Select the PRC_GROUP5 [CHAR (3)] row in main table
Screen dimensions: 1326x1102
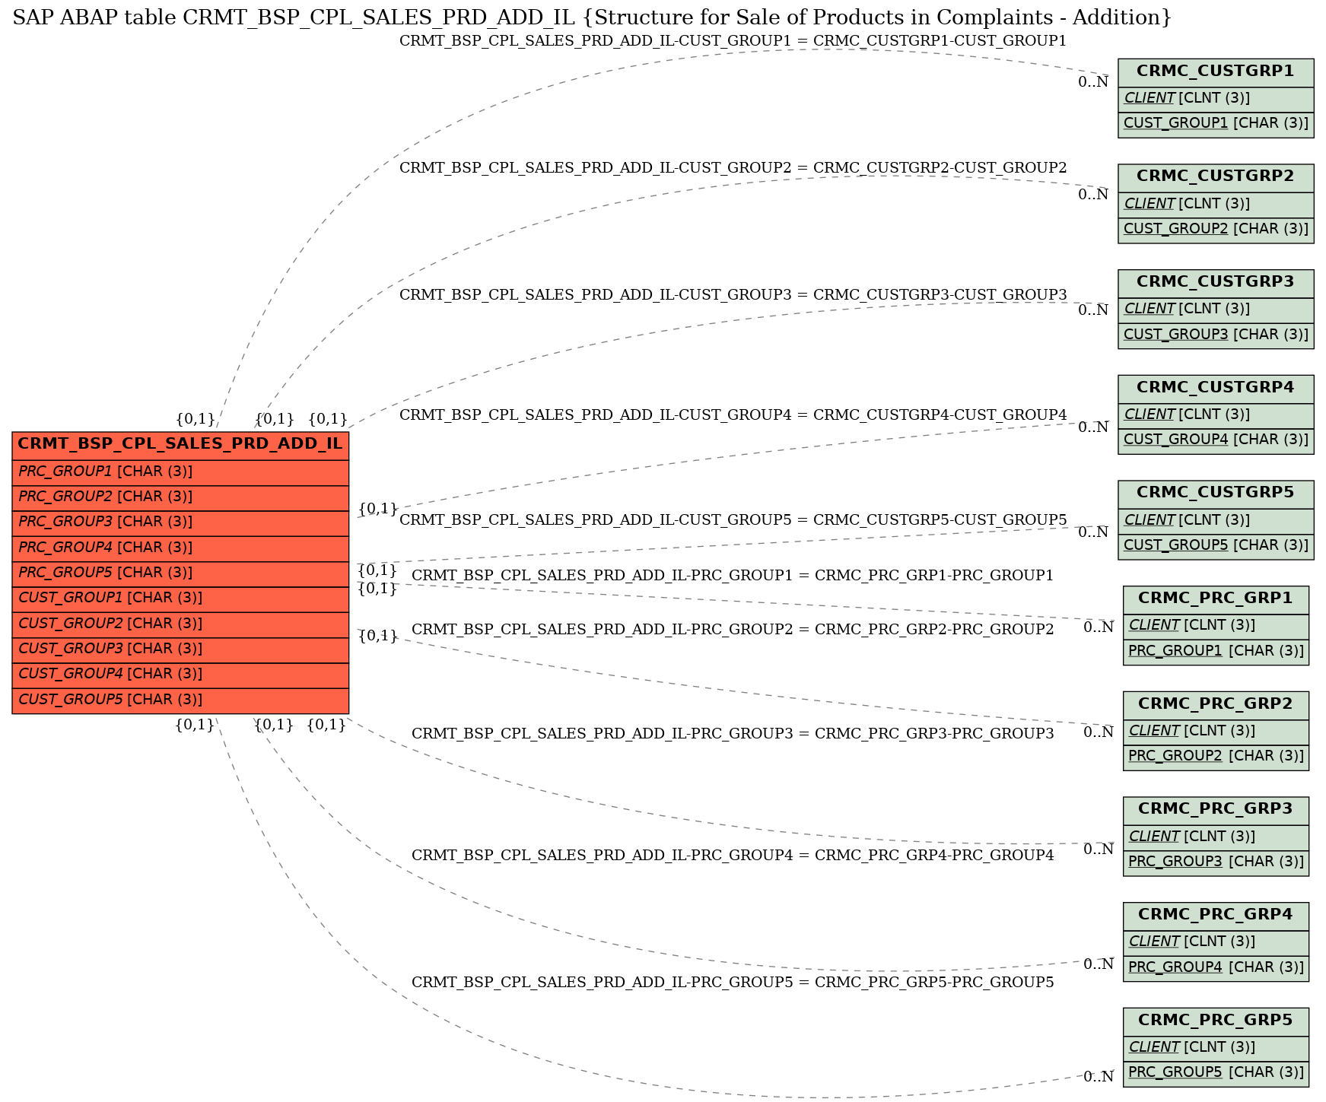[180, 573]
